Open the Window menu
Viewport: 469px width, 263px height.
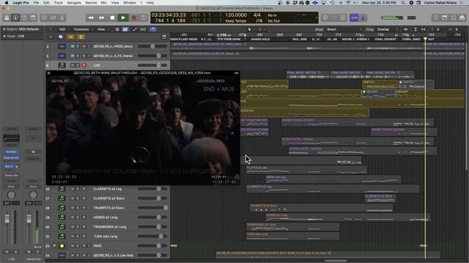click(x=130, y=3)
